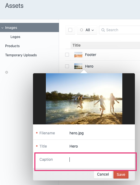Click the Footer asset title

91,55
